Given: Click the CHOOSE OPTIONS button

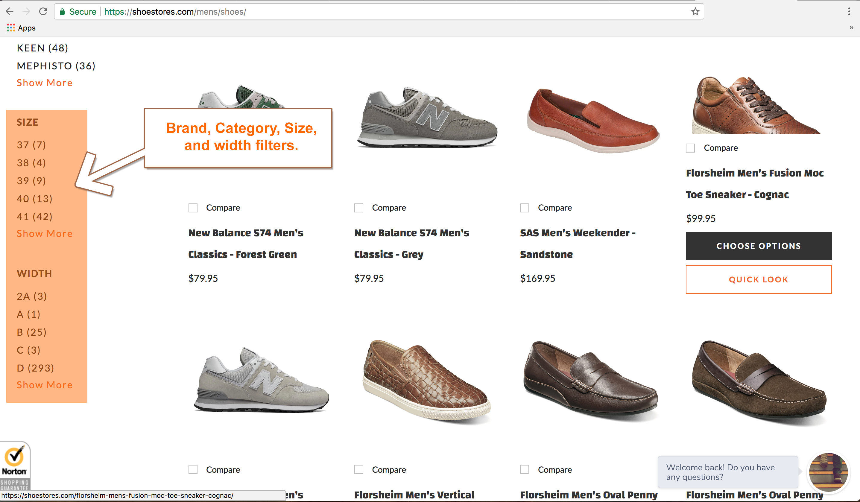Looking at the screenshot, I should (759, 246).
